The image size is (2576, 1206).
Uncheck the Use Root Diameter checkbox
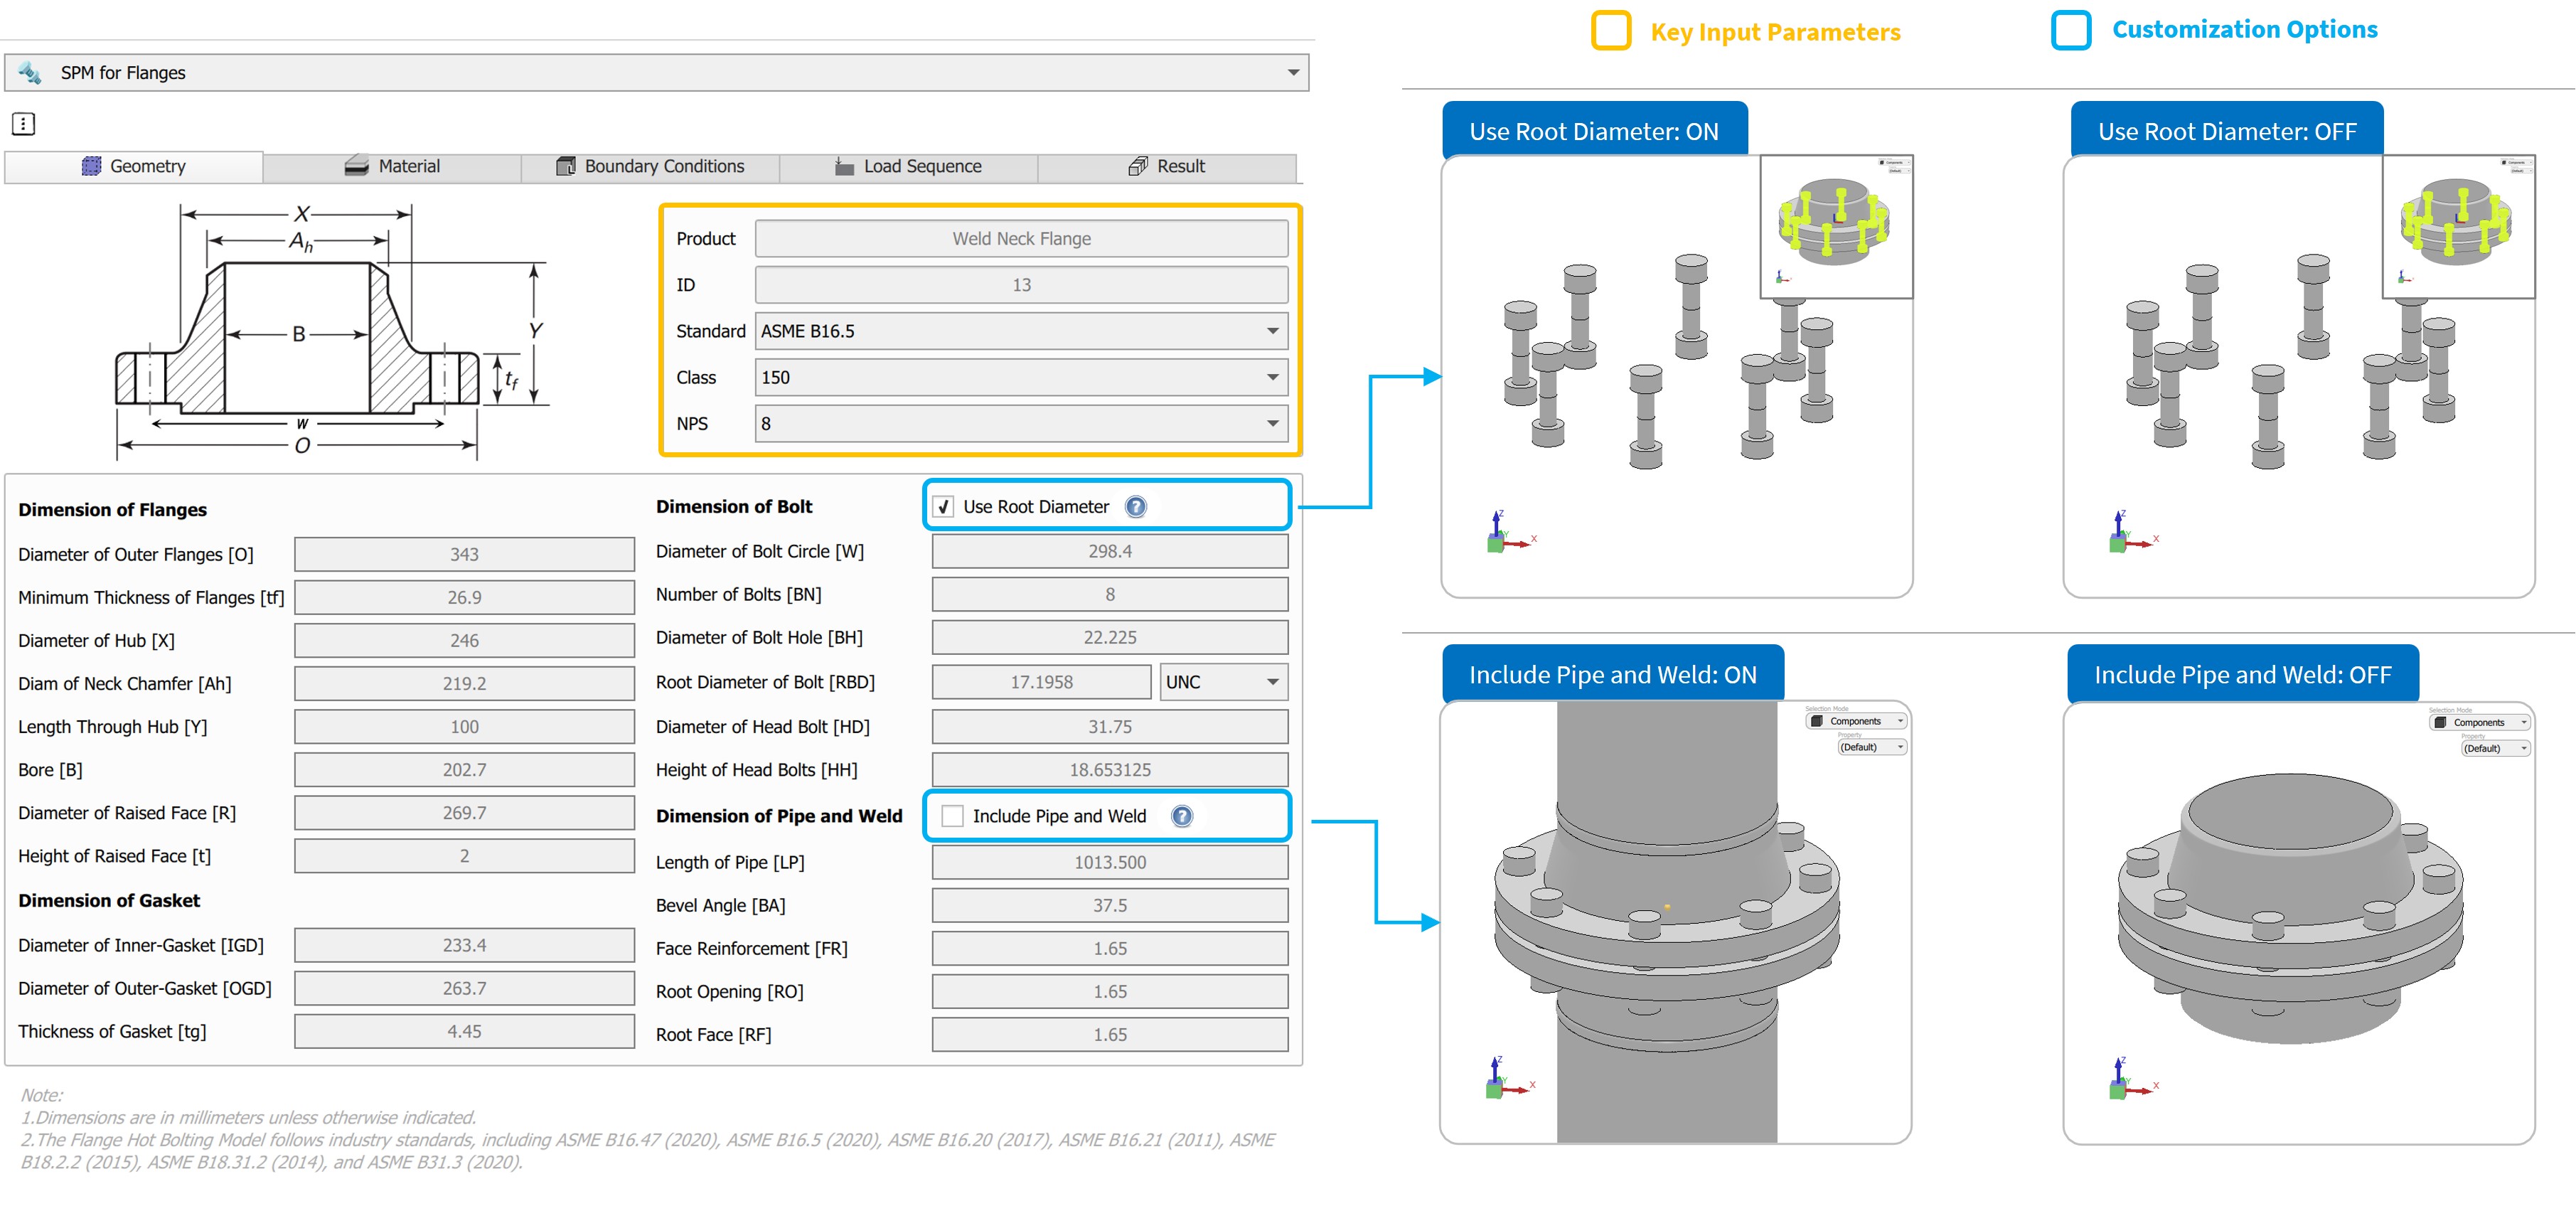click(x=943, y=507)
